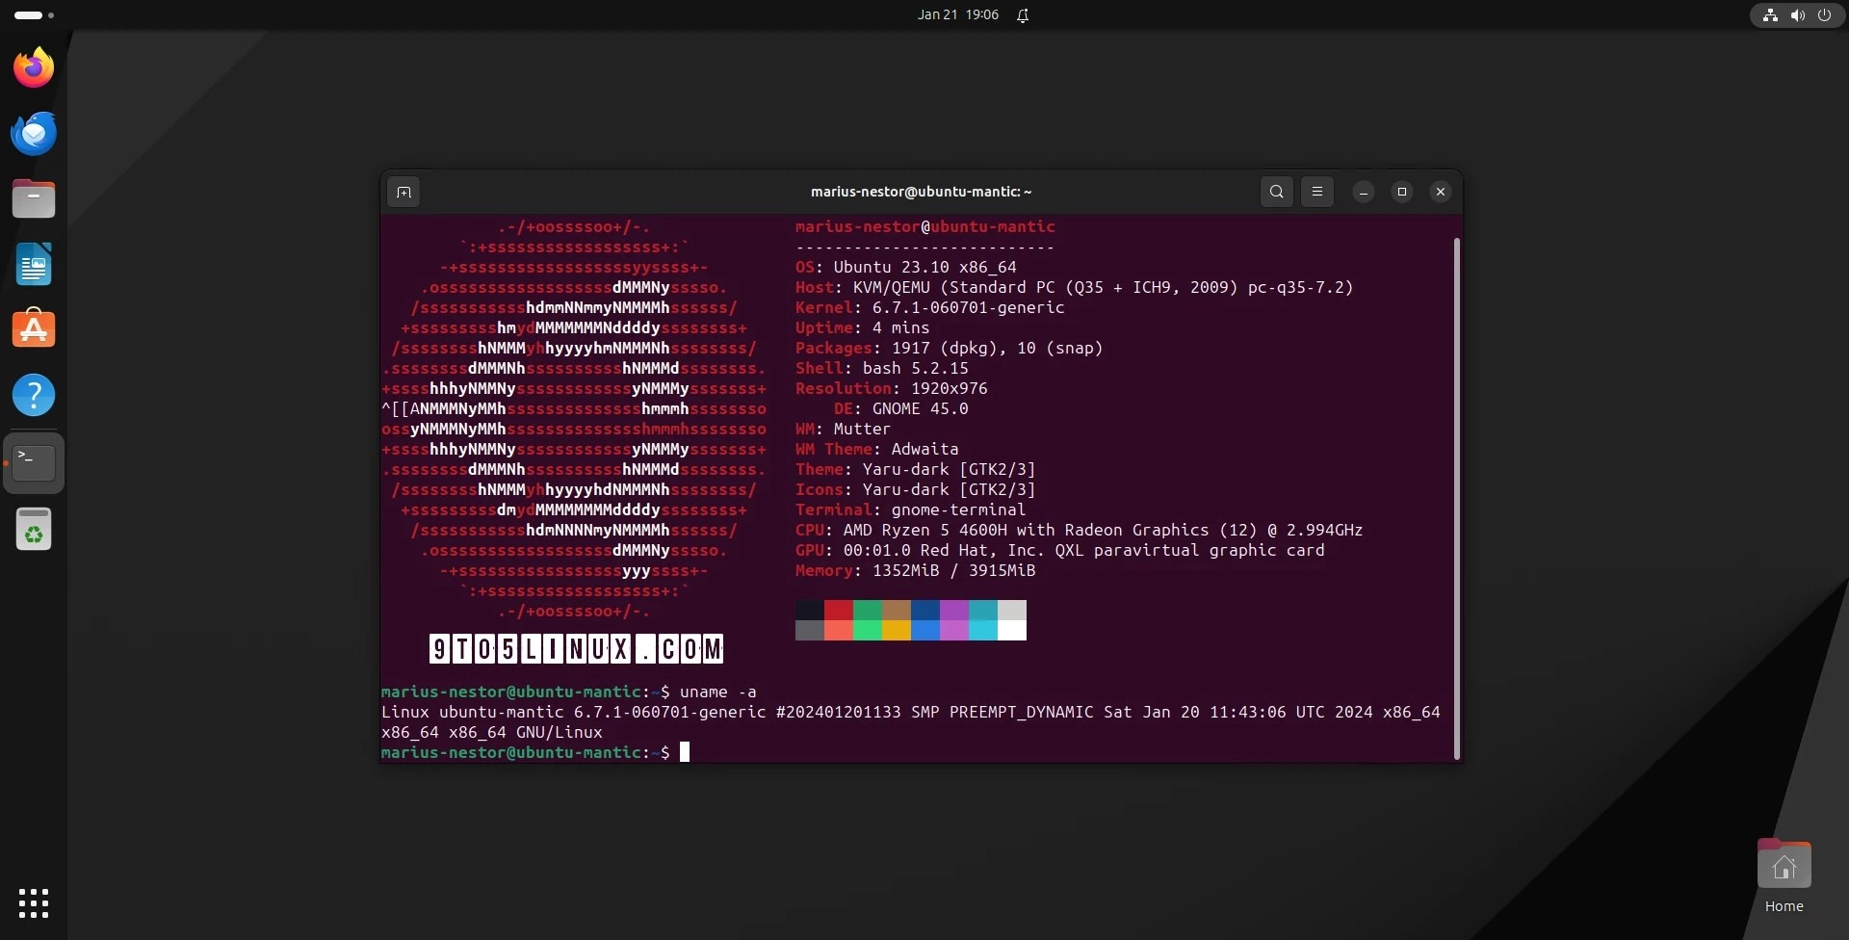Click the red color block in neofetch
This screenshot has height=940, width=1849.
coord(839,610)
